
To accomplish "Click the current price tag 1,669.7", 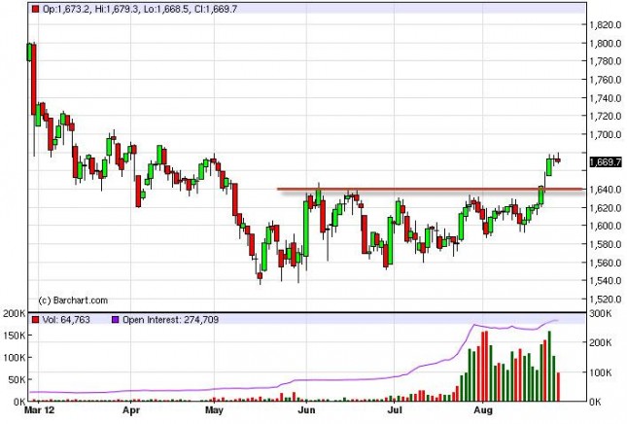I will pos(606,162).
